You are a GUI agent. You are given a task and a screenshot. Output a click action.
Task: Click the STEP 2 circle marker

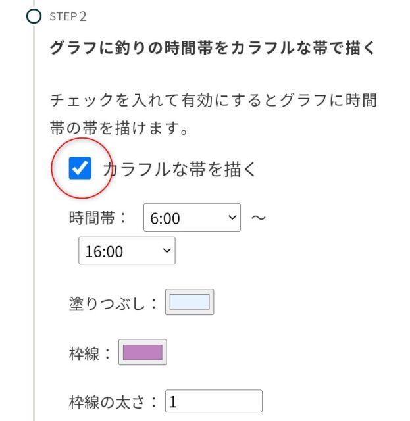click(34, 16)
